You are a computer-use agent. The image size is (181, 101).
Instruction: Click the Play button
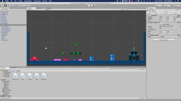click(87, 6)
